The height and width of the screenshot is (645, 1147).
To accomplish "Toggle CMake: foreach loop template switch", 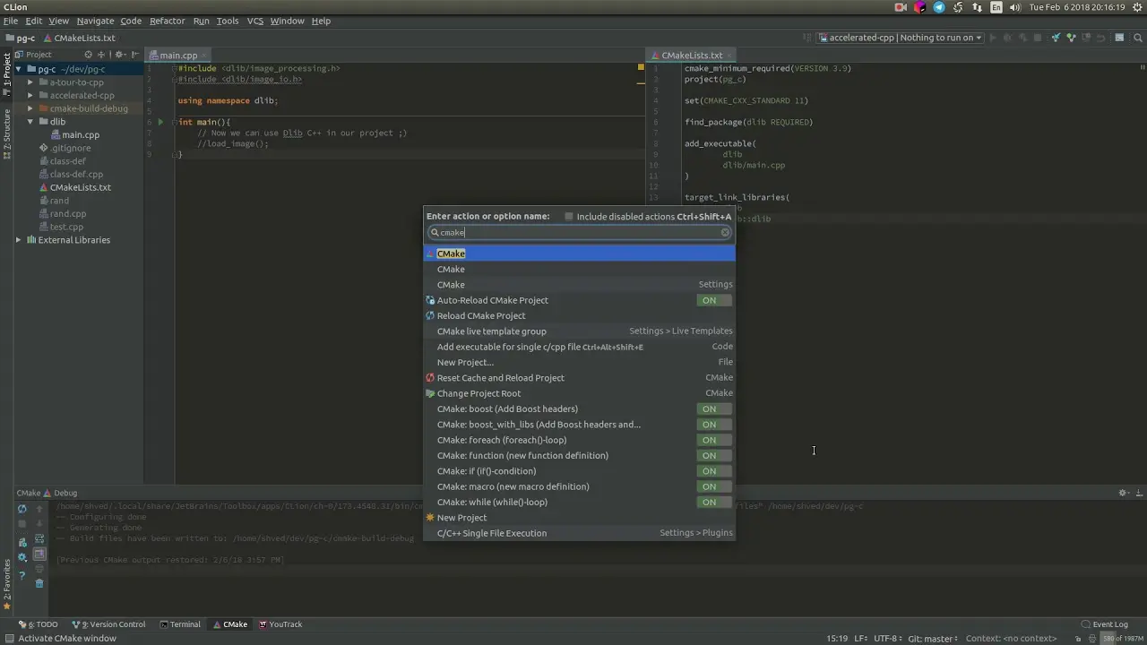I will pos(714,440).
